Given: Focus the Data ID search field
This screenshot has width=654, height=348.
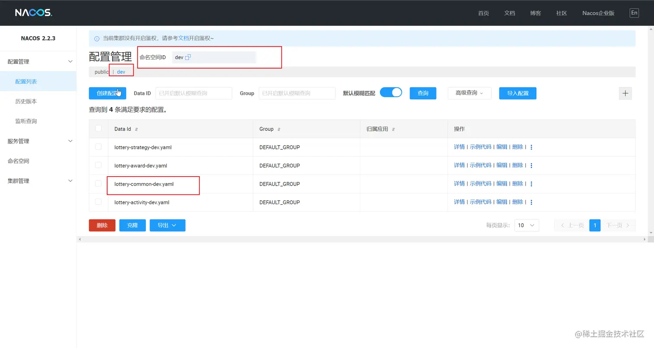Looking at the screenshot, I should point(194,93).
